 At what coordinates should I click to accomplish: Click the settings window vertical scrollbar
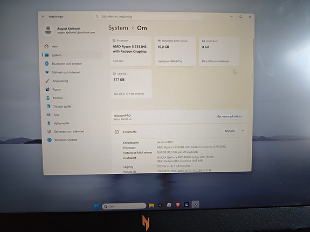click(x=253, y=59)
